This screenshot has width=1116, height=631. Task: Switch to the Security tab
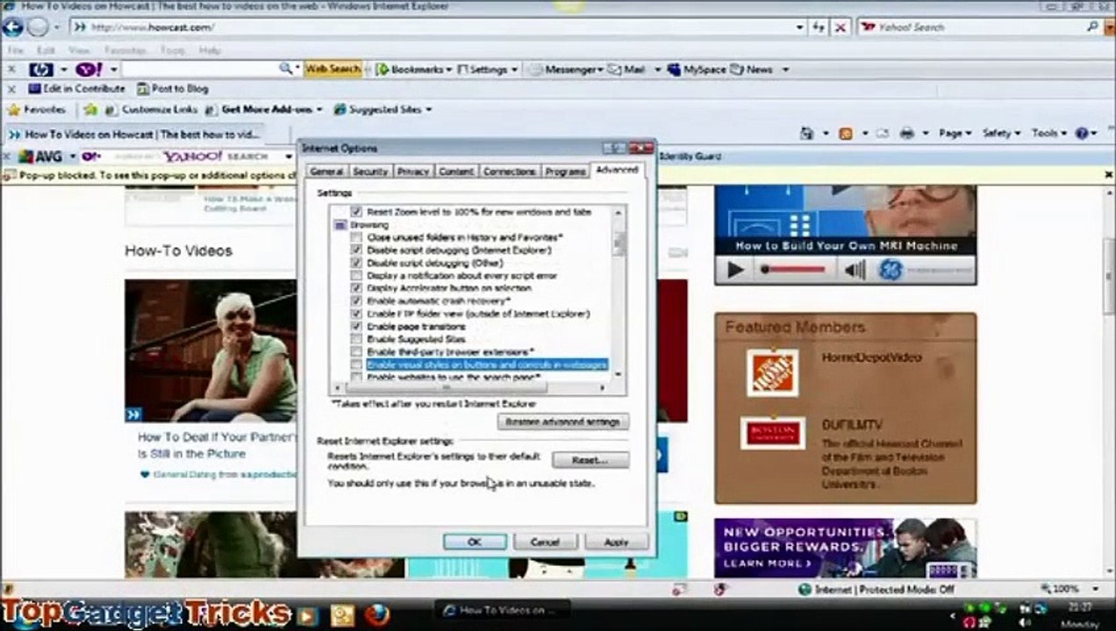pos(370,172)
